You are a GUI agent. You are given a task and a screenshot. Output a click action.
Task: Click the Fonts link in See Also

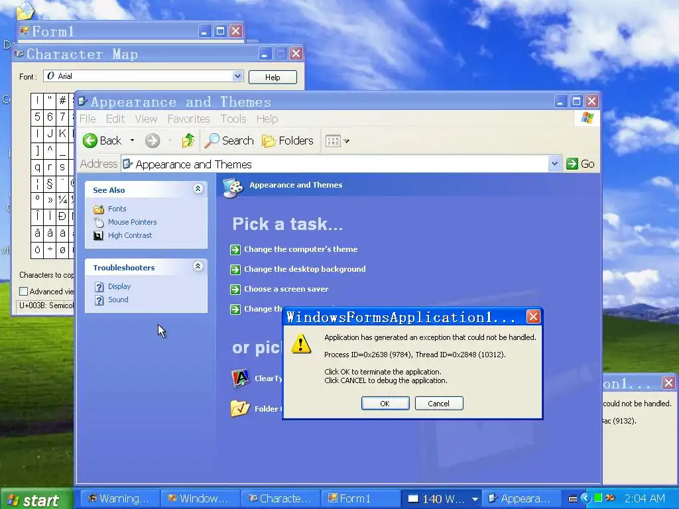point(117,209)
